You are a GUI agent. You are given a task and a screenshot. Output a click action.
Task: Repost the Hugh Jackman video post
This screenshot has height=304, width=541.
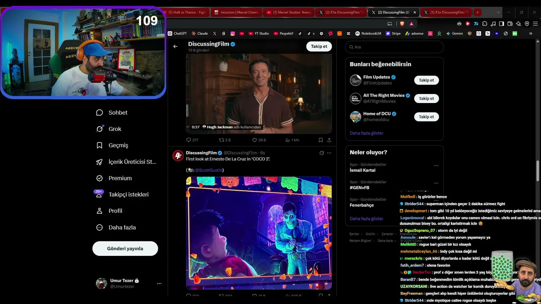225,140
